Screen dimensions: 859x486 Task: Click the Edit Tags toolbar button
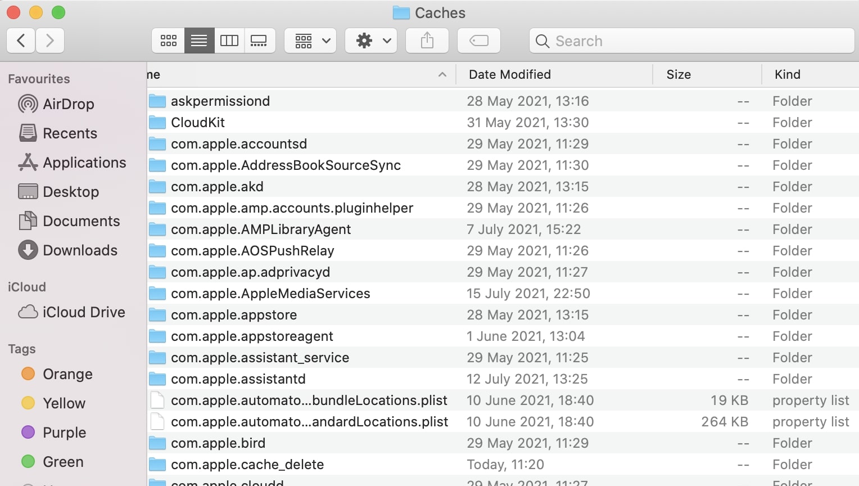[x=479, y=40]
